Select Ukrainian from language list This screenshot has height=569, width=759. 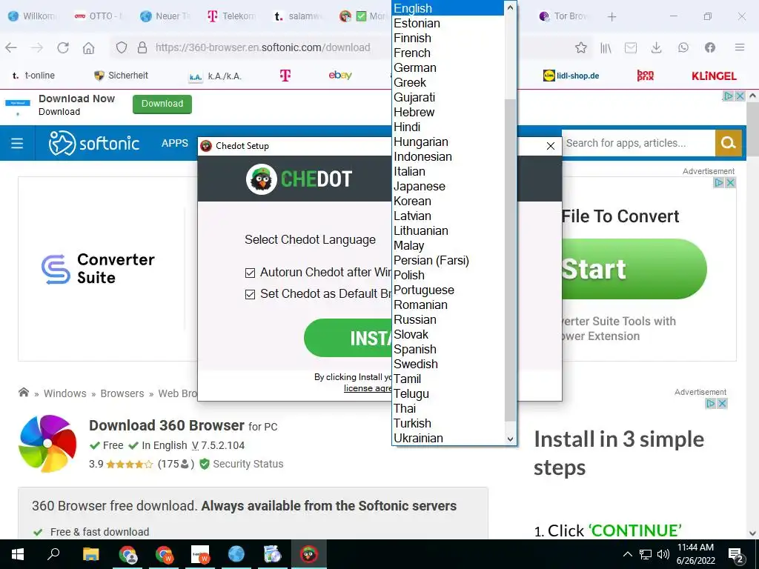pos(448,439)
